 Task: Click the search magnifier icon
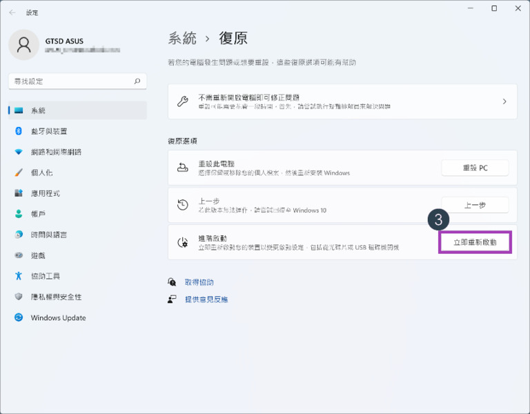point(137,81)
